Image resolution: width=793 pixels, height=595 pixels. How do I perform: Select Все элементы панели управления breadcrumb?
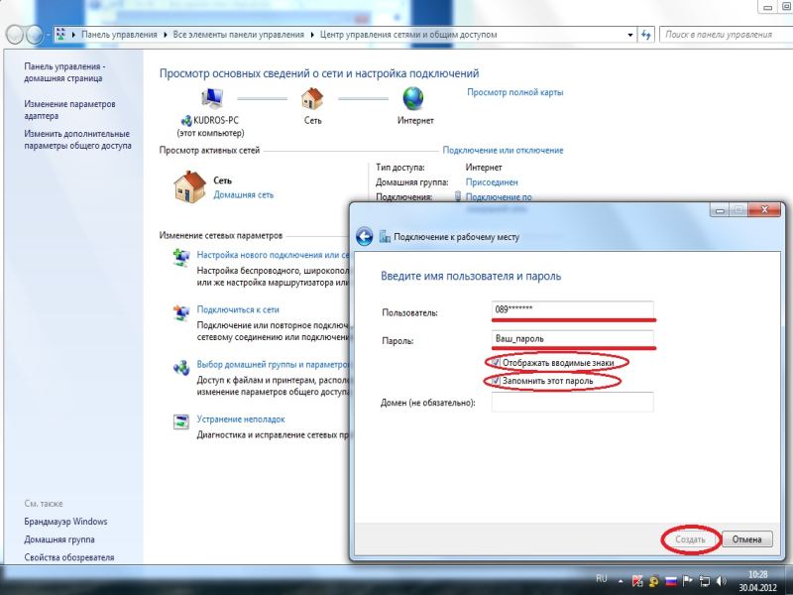click(238, 34)
